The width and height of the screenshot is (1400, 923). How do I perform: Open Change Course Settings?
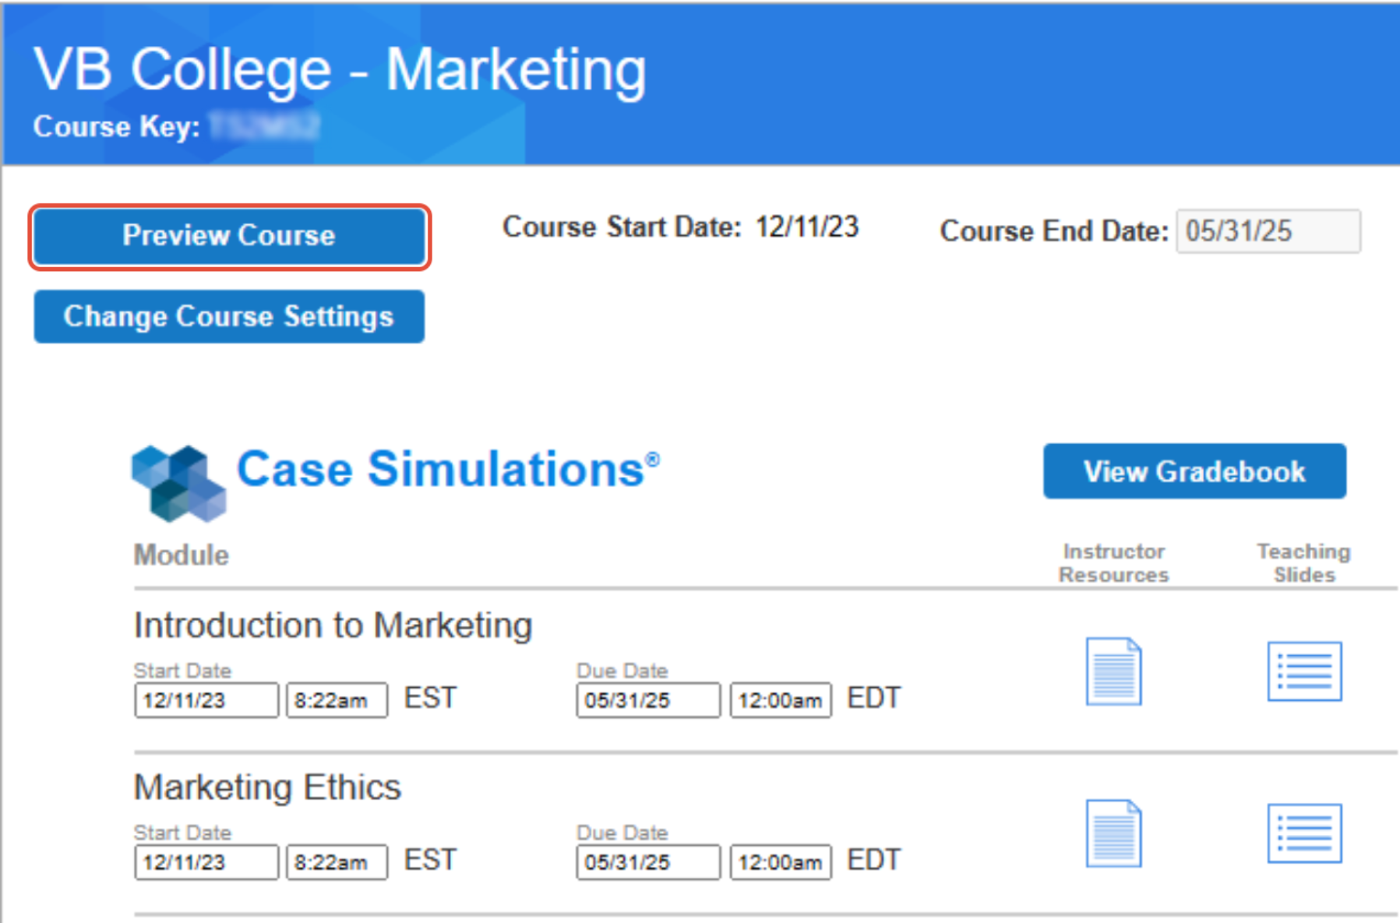click(228, 316)
